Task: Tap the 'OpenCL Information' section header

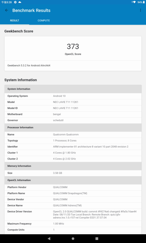Action: 73,180
